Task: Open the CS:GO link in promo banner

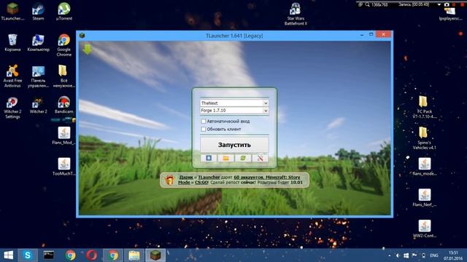Action: tap(201, 183)
